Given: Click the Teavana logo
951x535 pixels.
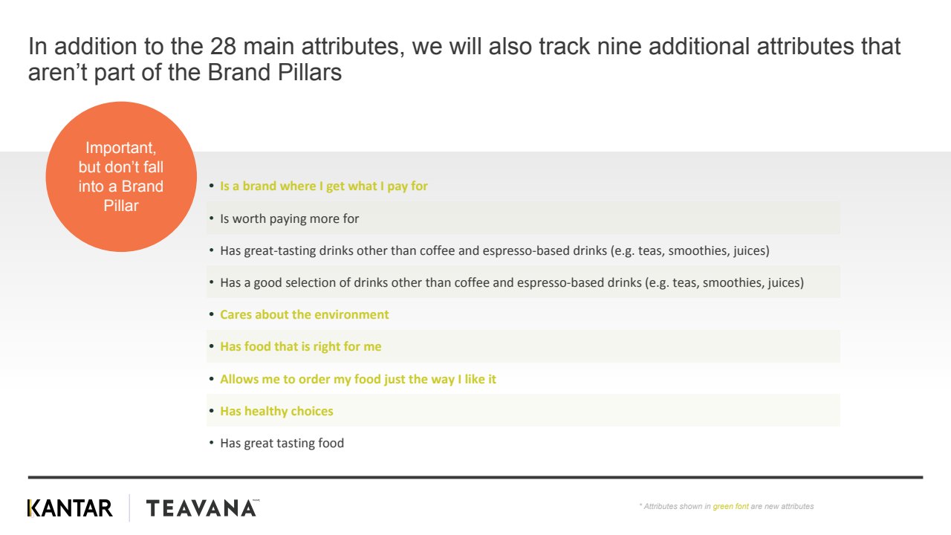Looking at the screenshot, I should [202, 508].
